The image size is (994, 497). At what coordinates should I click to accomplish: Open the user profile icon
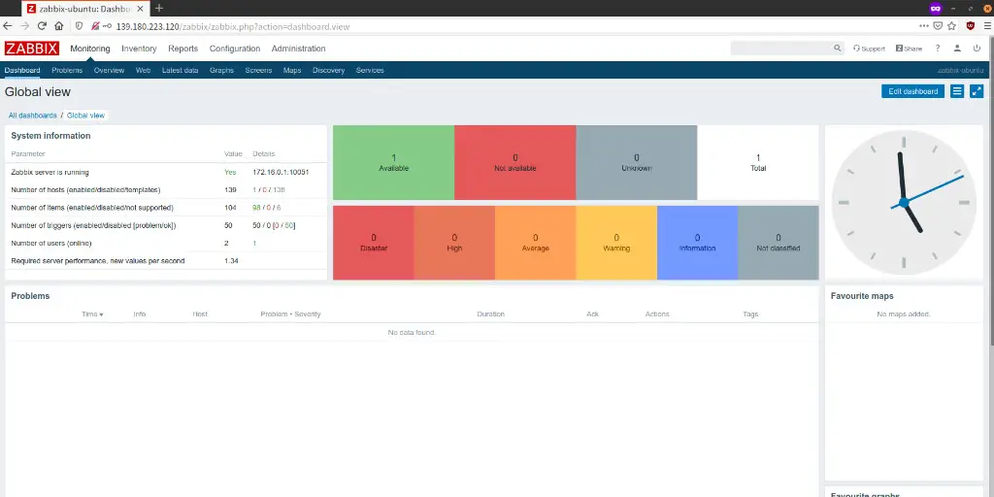pyautogui.click(x=957, y=49)
